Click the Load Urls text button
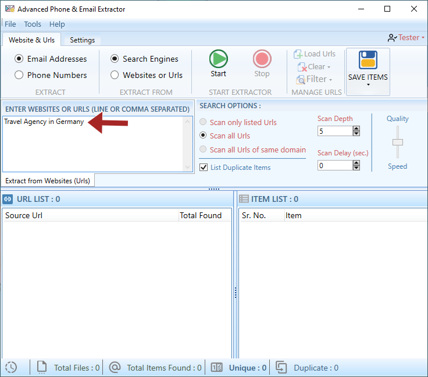428x377 pixels. click(x=320, y=54)
